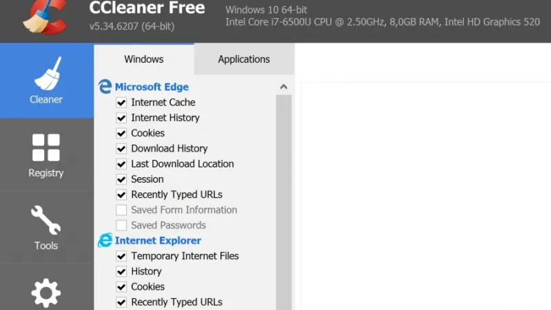This screenshot has height=310, width=551.
Task: Uncheck Edge Internet History checkbox
Action: click(121, 118)
